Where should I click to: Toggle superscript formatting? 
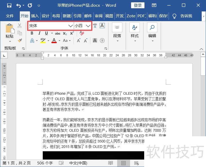point(72,33)
